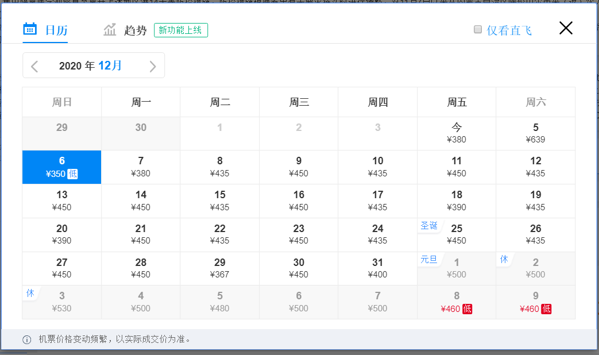Click the trend chart icon beside 趋势
Image resolution: width=599 pixels, height=355 pixels.
pyautogui.click(x=110, y=29)
